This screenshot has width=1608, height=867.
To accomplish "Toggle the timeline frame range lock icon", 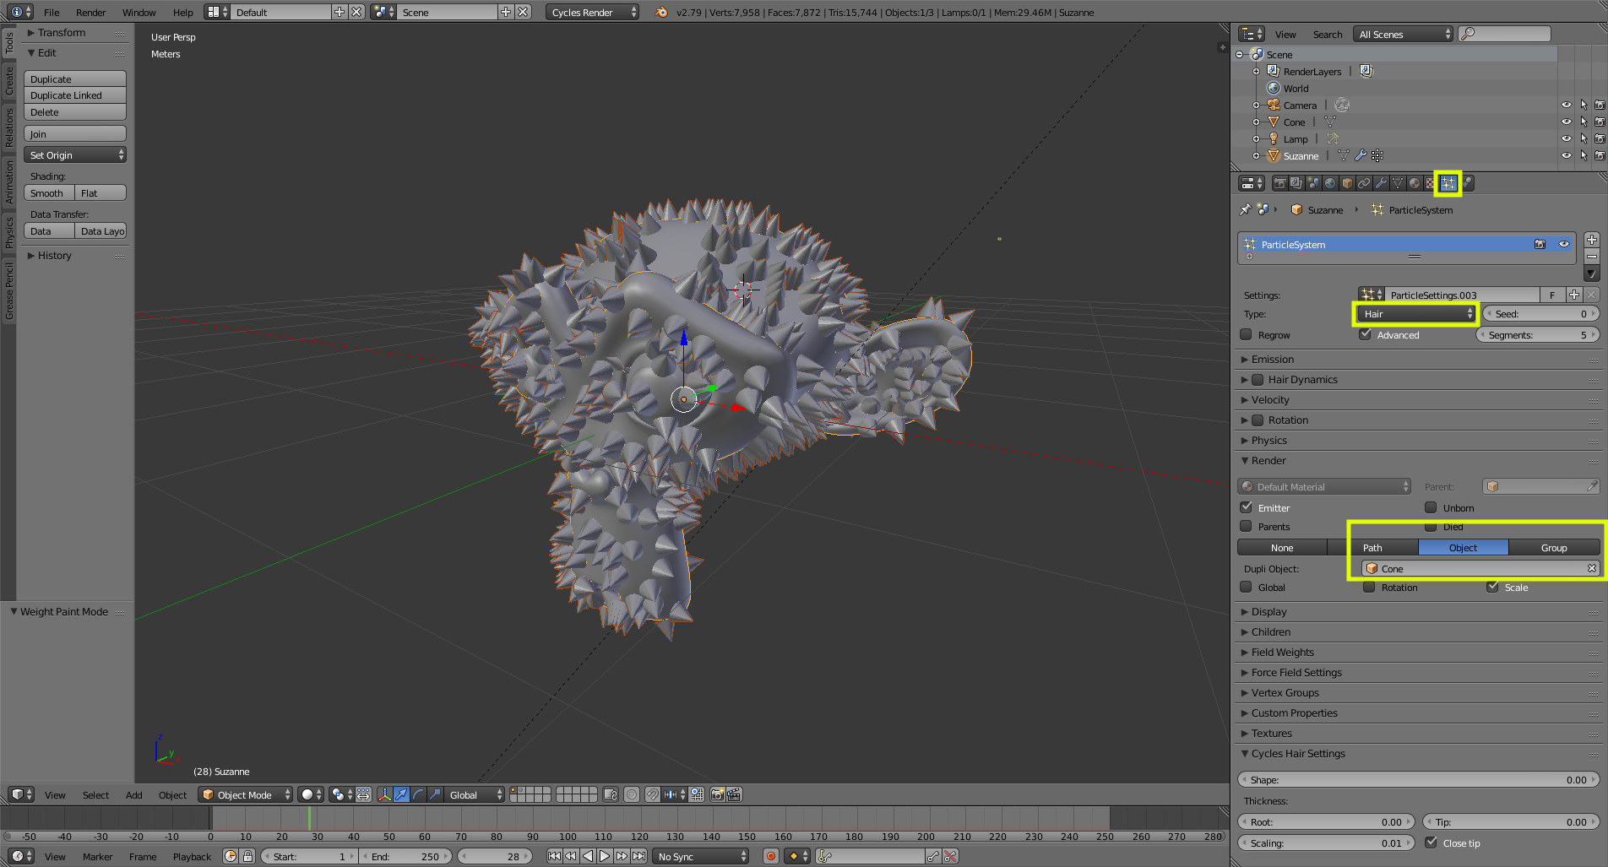I will [247, 856].
